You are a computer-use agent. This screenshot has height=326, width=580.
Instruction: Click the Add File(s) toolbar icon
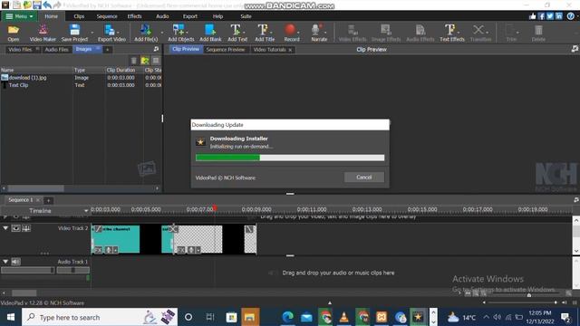(146, 33)
